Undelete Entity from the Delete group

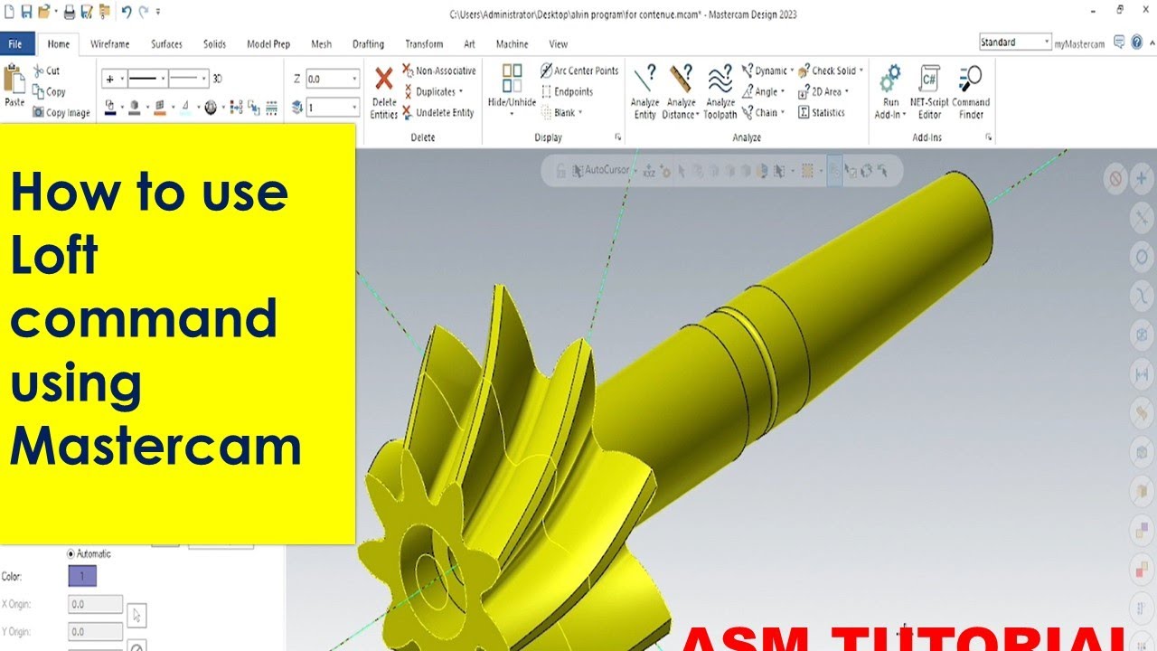(438, 113)
